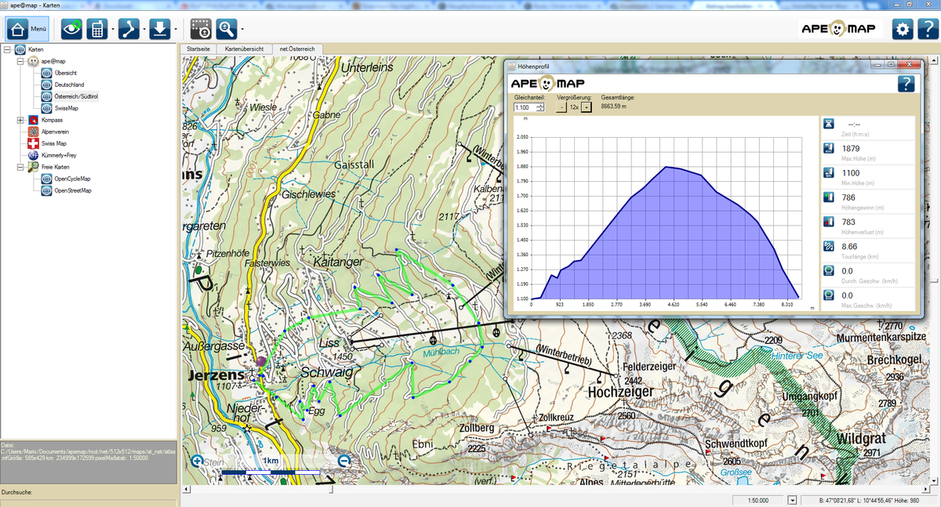Click the download arrow toolbar icon

pyautogui.click(x=159, y=30)
